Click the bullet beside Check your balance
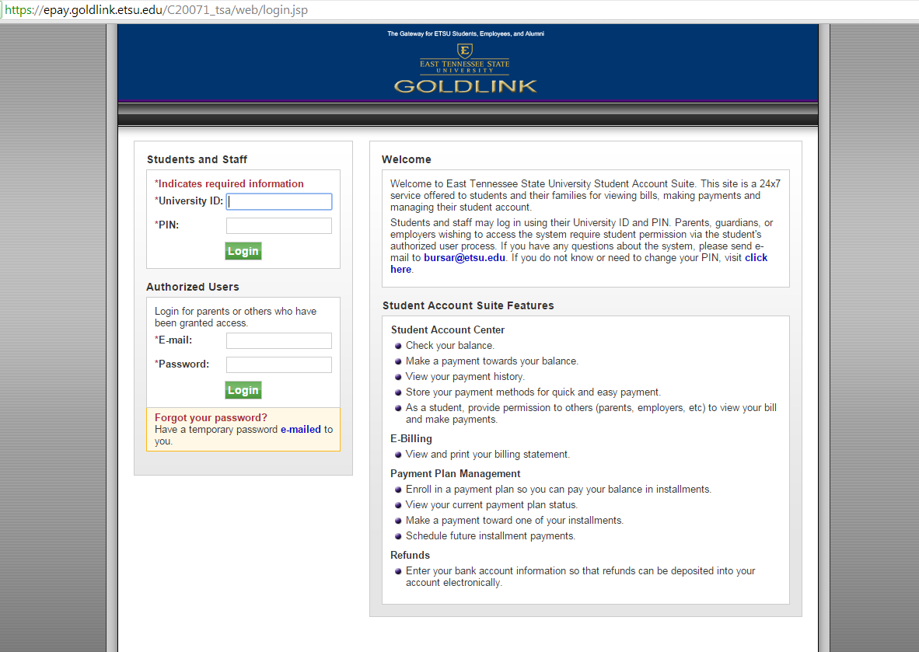The height and width of the screenshot is (652, 919). [398, 346]
